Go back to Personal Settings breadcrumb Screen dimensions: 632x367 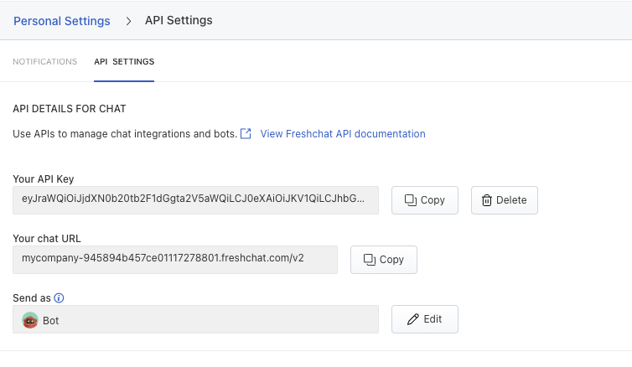pyautogui.click(x=61, y=21)
